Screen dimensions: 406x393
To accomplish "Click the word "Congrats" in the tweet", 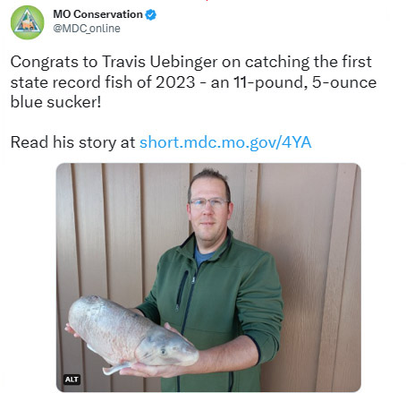I will pyautogui.click(x=45, y=62).
